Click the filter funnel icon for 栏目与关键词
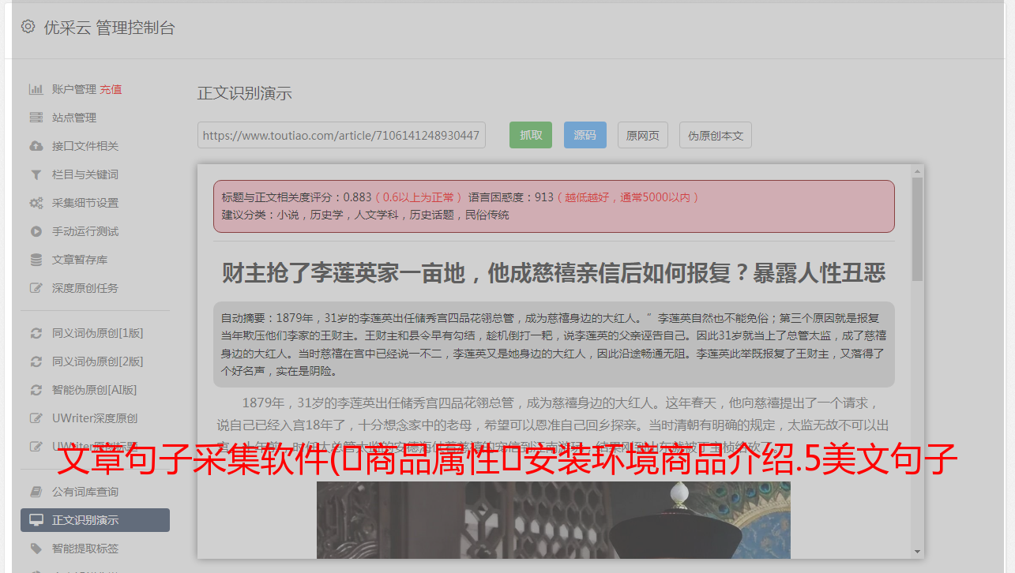This screenshot has height=573, width=1015. click(36, 174)
